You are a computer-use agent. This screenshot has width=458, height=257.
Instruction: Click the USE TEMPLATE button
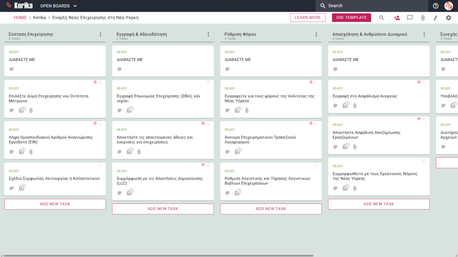pyautogui.click(x=352, y=17)
